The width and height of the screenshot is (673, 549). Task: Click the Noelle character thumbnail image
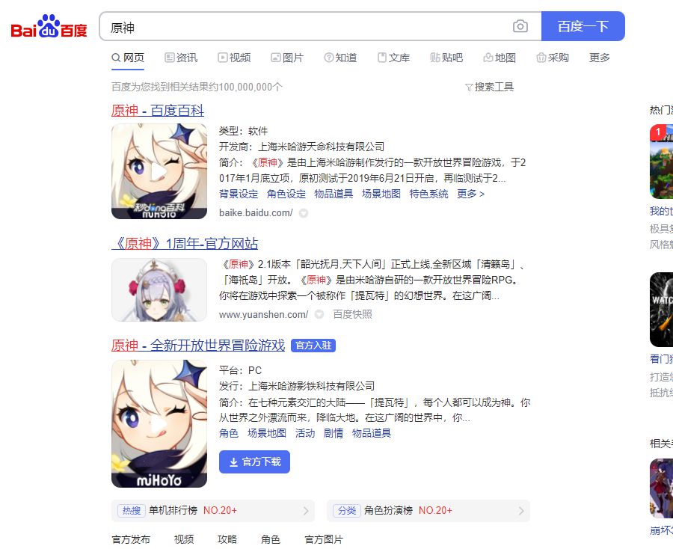pos(159,289)
